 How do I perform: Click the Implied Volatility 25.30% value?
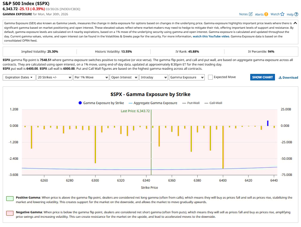[x=53, y=51]
